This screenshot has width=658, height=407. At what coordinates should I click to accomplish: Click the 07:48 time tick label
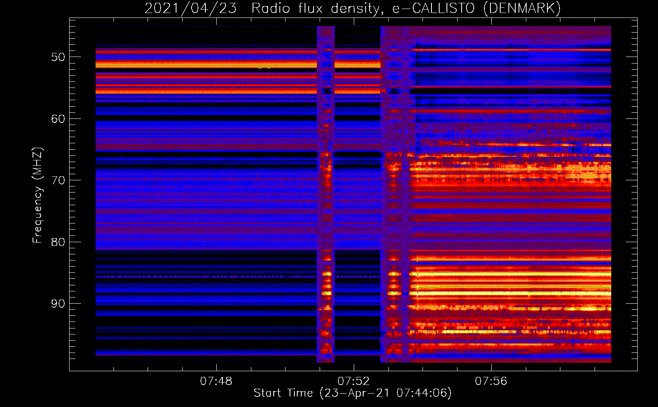click(216, 381)
